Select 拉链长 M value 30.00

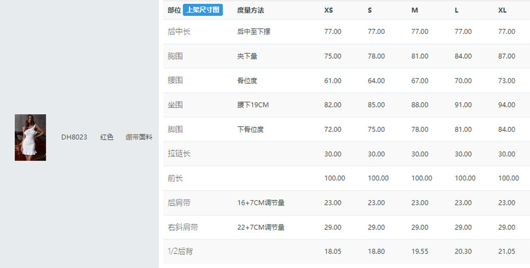pos(420,154)
